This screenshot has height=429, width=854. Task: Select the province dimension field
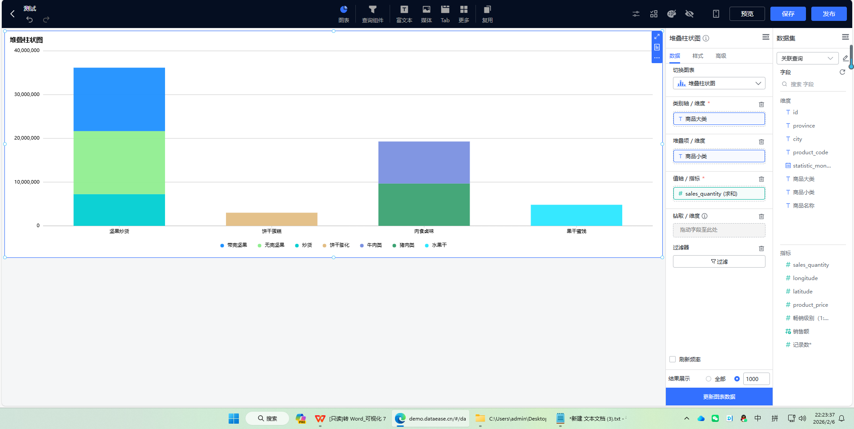[x=804, y=125]
